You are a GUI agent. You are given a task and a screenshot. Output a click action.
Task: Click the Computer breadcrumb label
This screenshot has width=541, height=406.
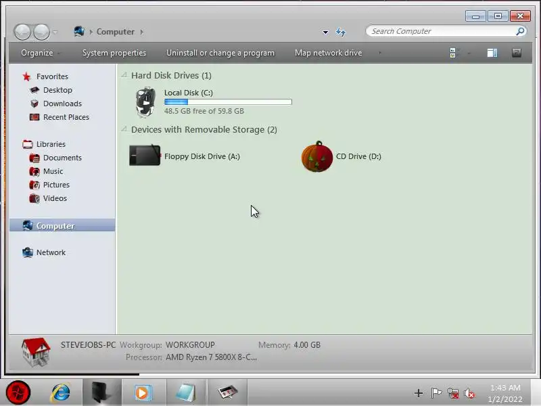point(115,32)
